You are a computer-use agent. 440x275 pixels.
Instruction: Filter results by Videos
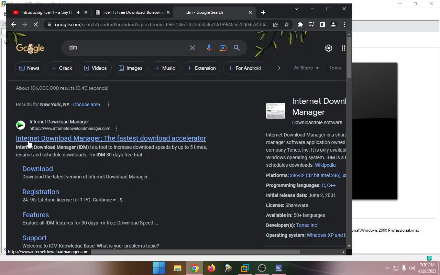click(x=95, y=68)
